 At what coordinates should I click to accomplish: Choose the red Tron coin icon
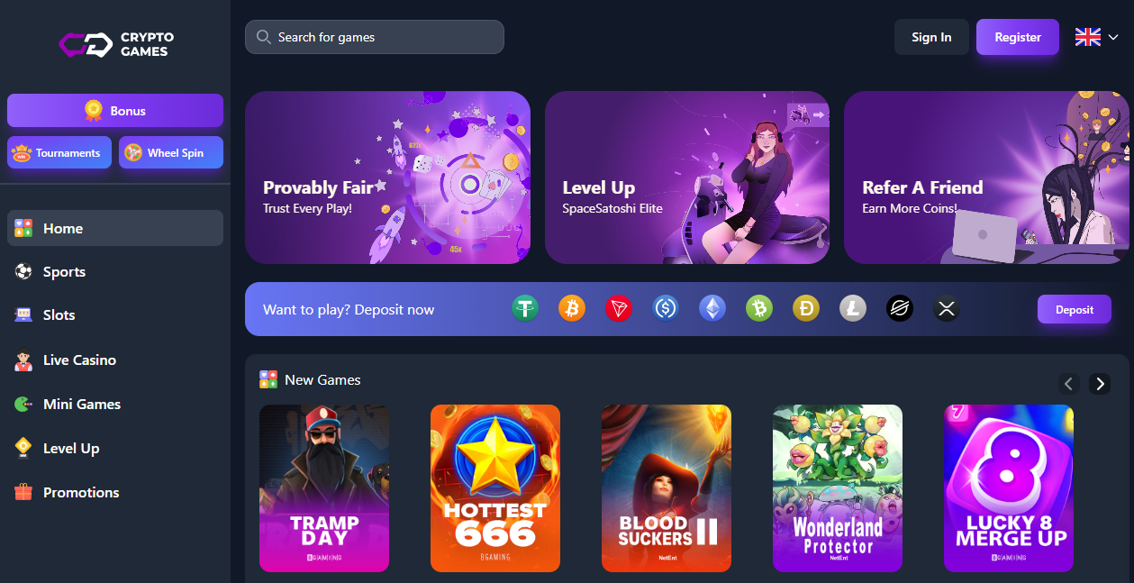[x=619, y=309]
